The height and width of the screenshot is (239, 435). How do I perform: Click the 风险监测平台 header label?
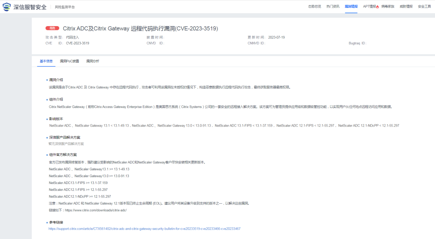tap(64, 7)
